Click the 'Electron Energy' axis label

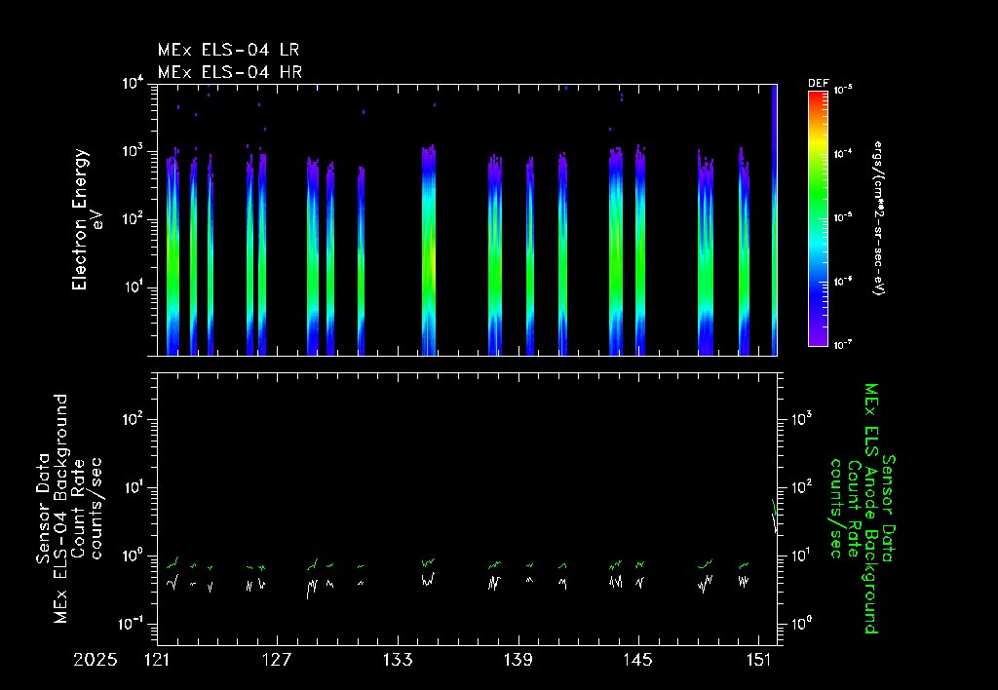(80, 219)
